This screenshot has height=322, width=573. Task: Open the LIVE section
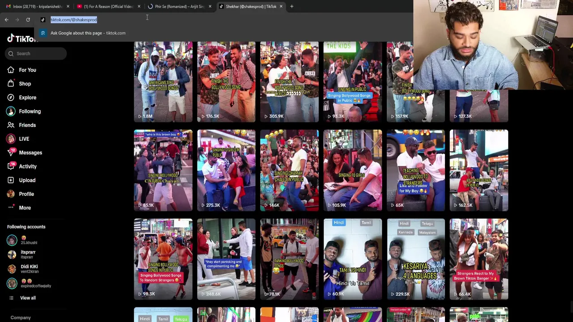tap(24, 139)
